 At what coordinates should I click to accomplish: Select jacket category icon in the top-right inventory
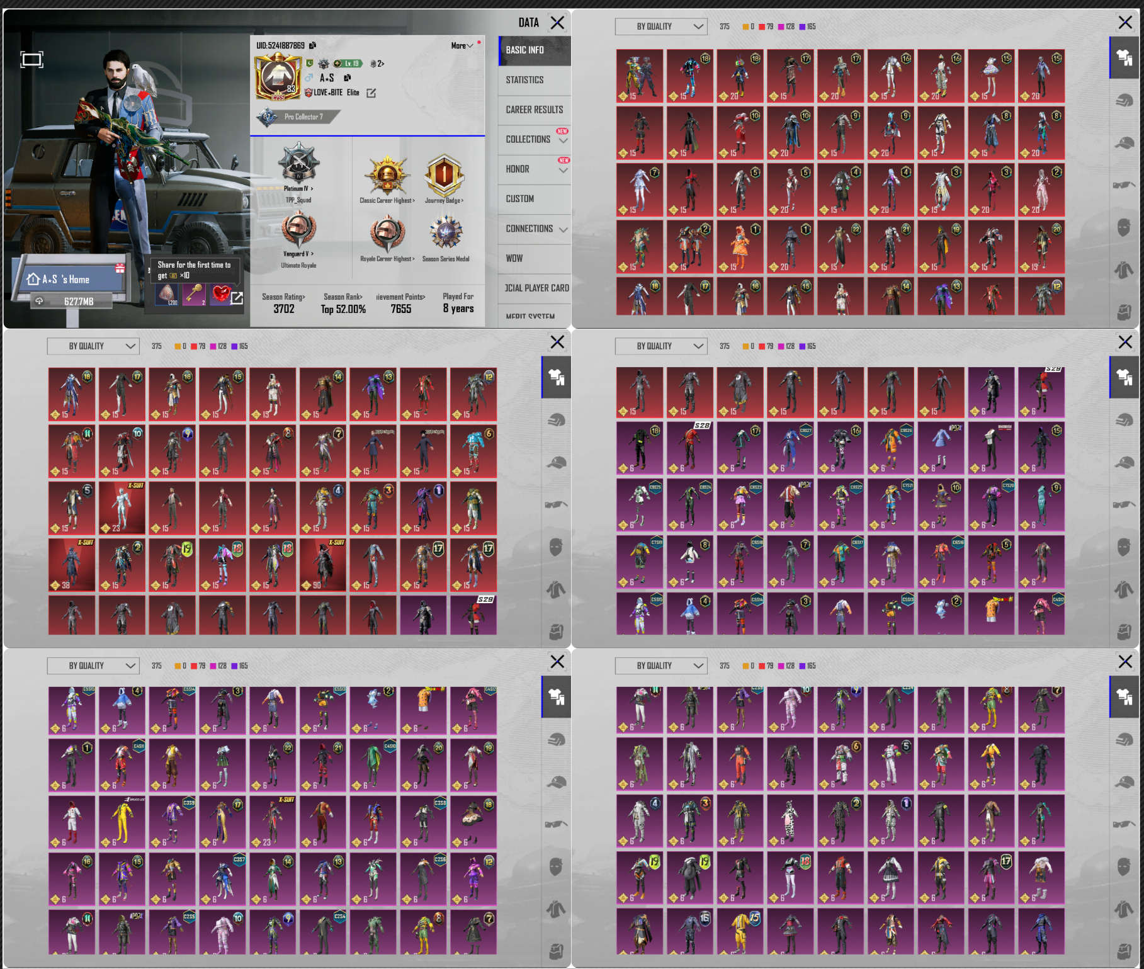1124,270
